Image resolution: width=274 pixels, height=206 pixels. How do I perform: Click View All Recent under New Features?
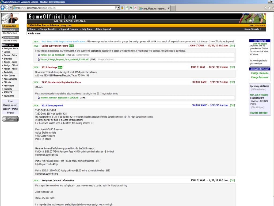click(260, 44)
